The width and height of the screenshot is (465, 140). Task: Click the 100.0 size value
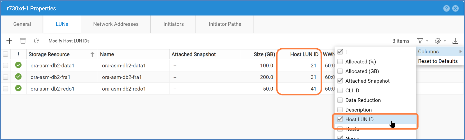pos(267,66)
